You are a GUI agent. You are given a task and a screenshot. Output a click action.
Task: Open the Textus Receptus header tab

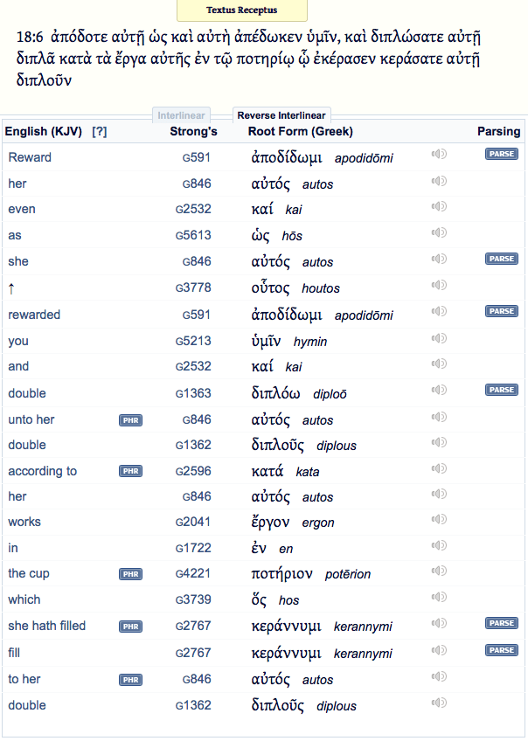(x=241, y=10)
